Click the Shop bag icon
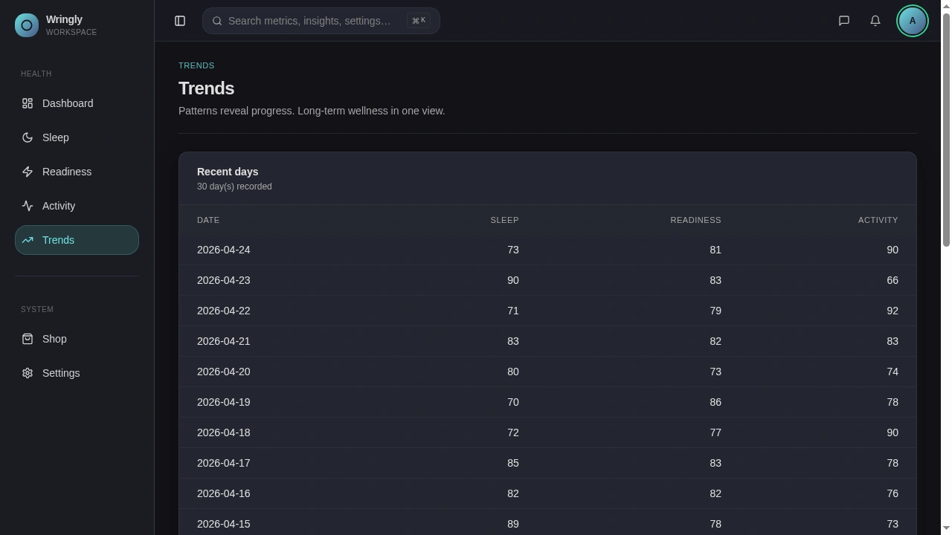Viewport: 952px width, 535px height. pyautogui.click(x=28, y=339)
